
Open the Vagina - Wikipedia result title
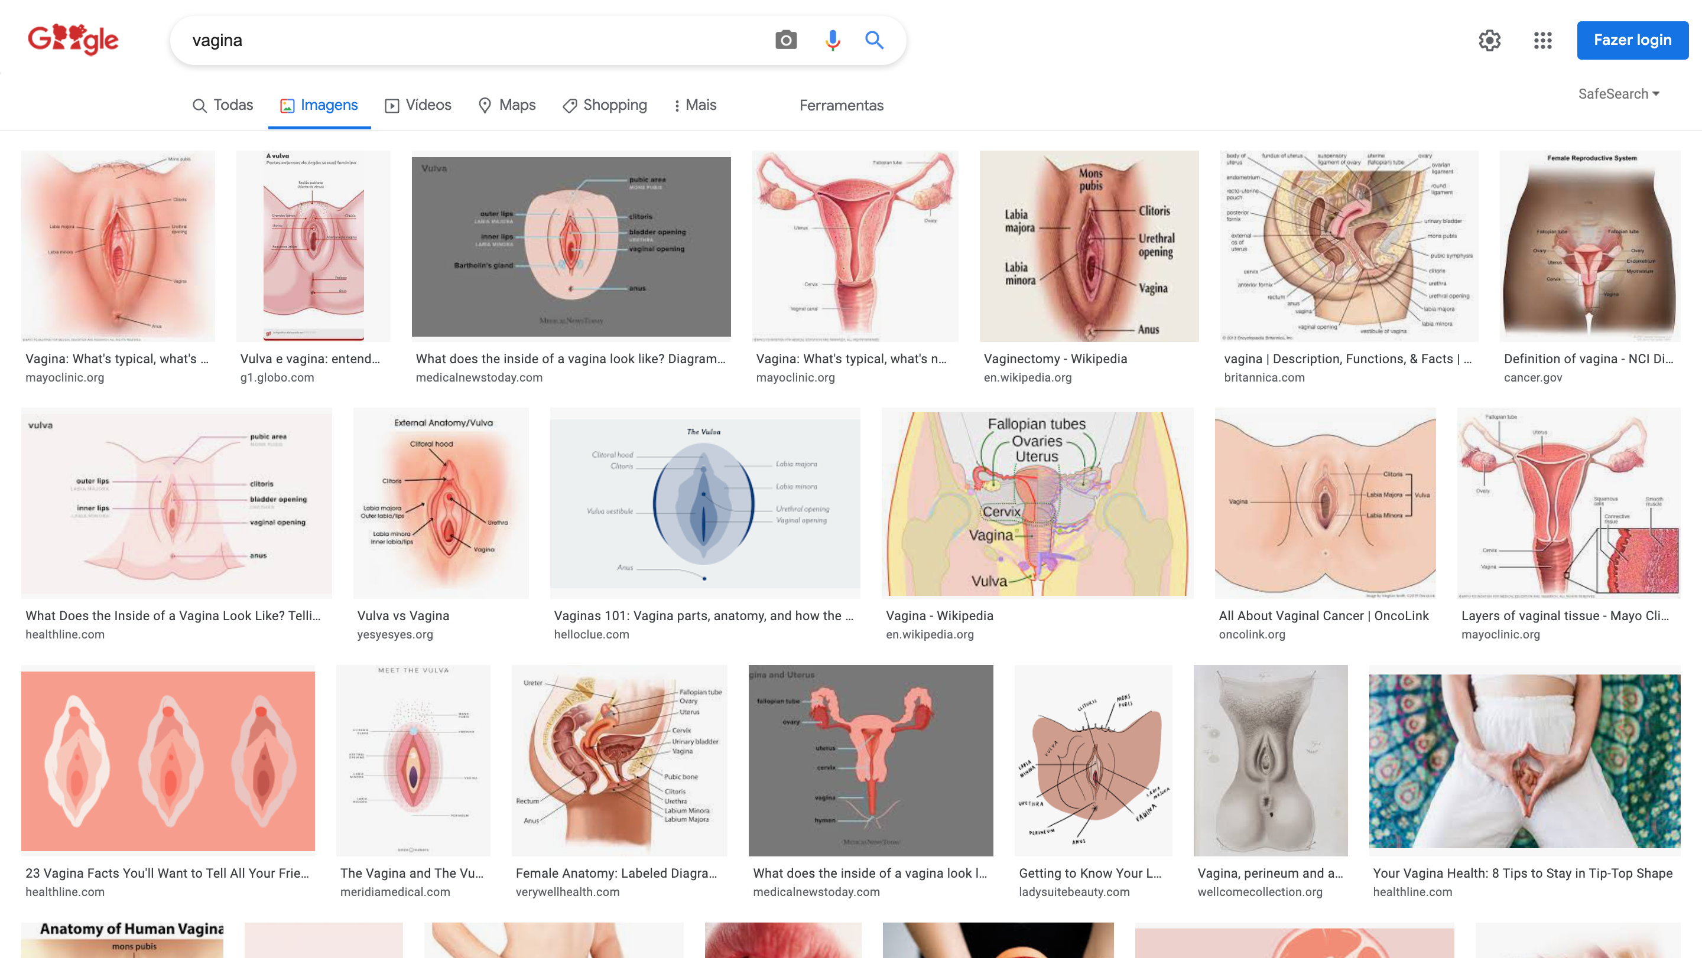[x=939, y=615]
